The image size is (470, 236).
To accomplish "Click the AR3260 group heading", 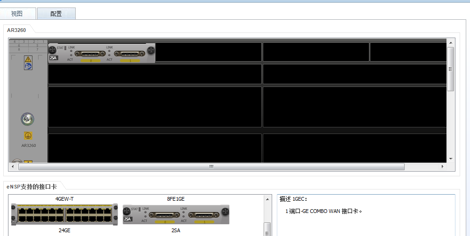I will [16, 30].
